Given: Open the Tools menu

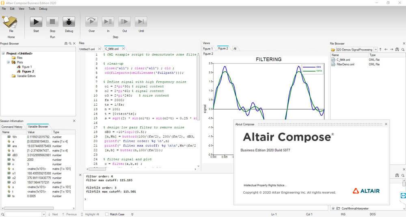Looking at the screenshot, I should (x=32, y=9).
